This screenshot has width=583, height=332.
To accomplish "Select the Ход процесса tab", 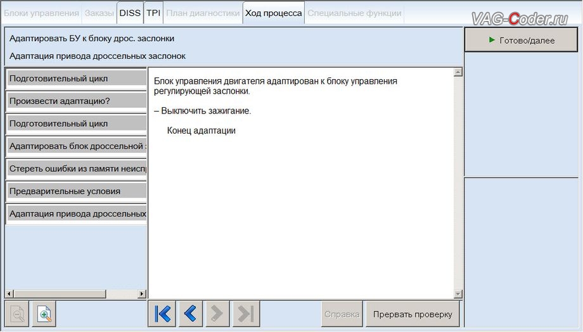I will coord(273,13).
